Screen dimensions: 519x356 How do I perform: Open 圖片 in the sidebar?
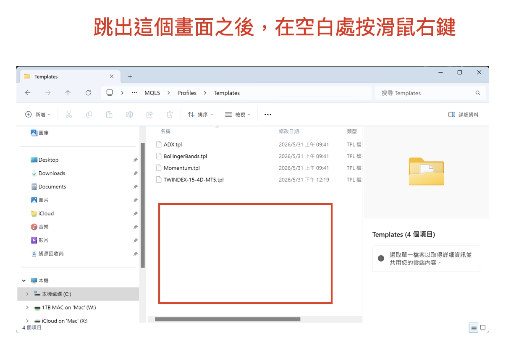point(40,200)
